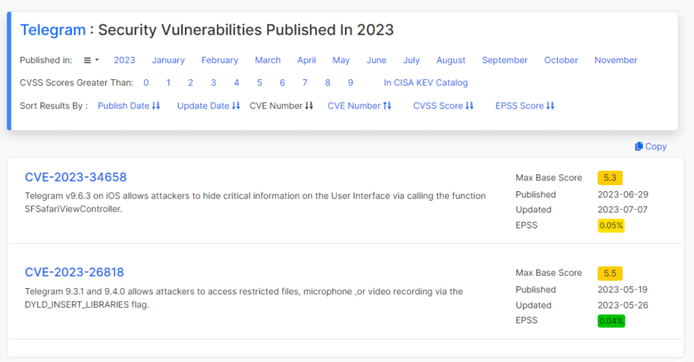
Task: Filter by September publish month
Action: (504, 60)
